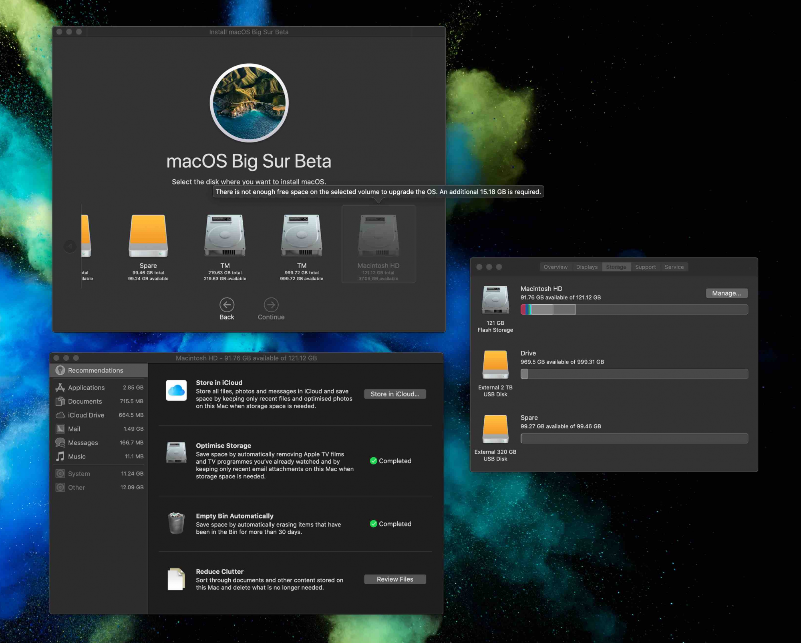The width and height of the screenshot is (801, 643).
Task: Select Applications in the storage sidebar
Action: [99, 388]
